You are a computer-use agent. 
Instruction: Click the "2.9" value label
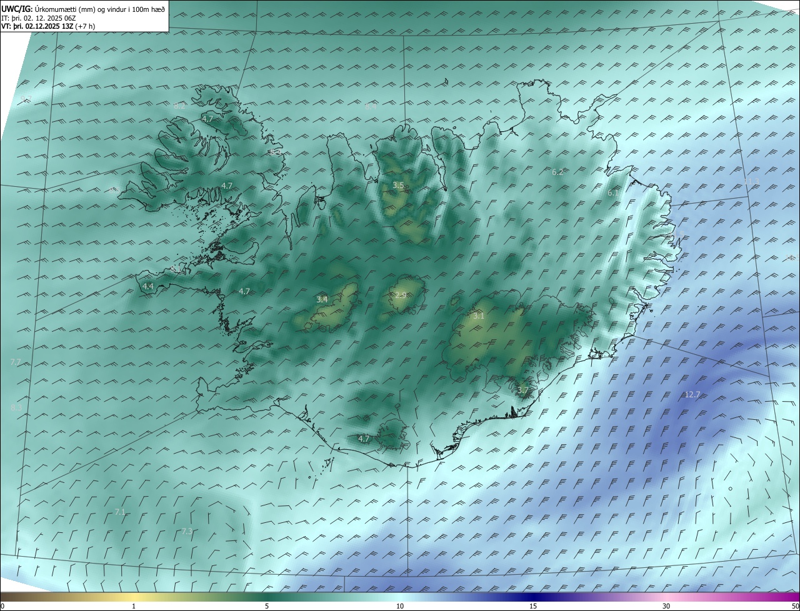pyautogui.click(x=401, y=295)
